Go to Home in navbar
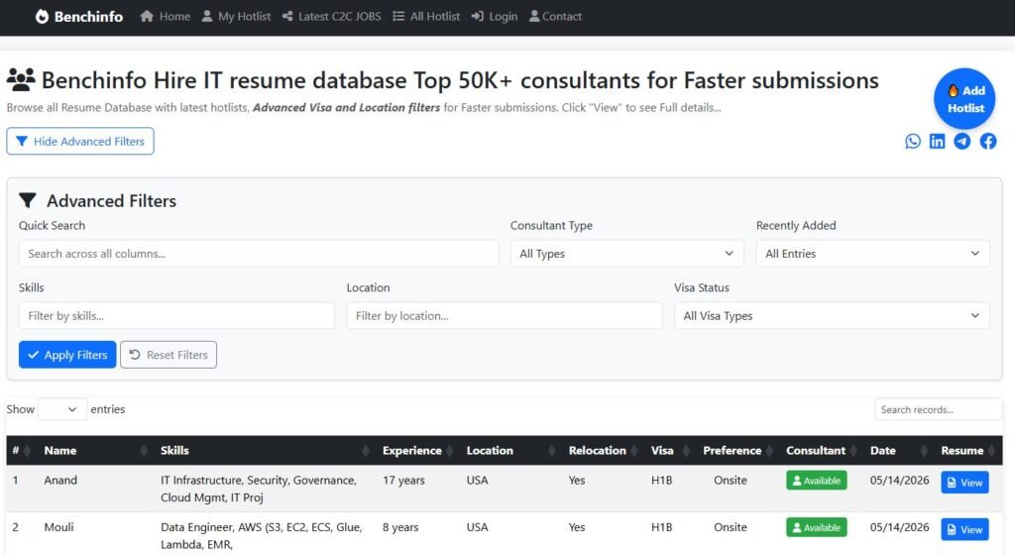This screenshot has width=1015, height=555. tap(166, 16)
